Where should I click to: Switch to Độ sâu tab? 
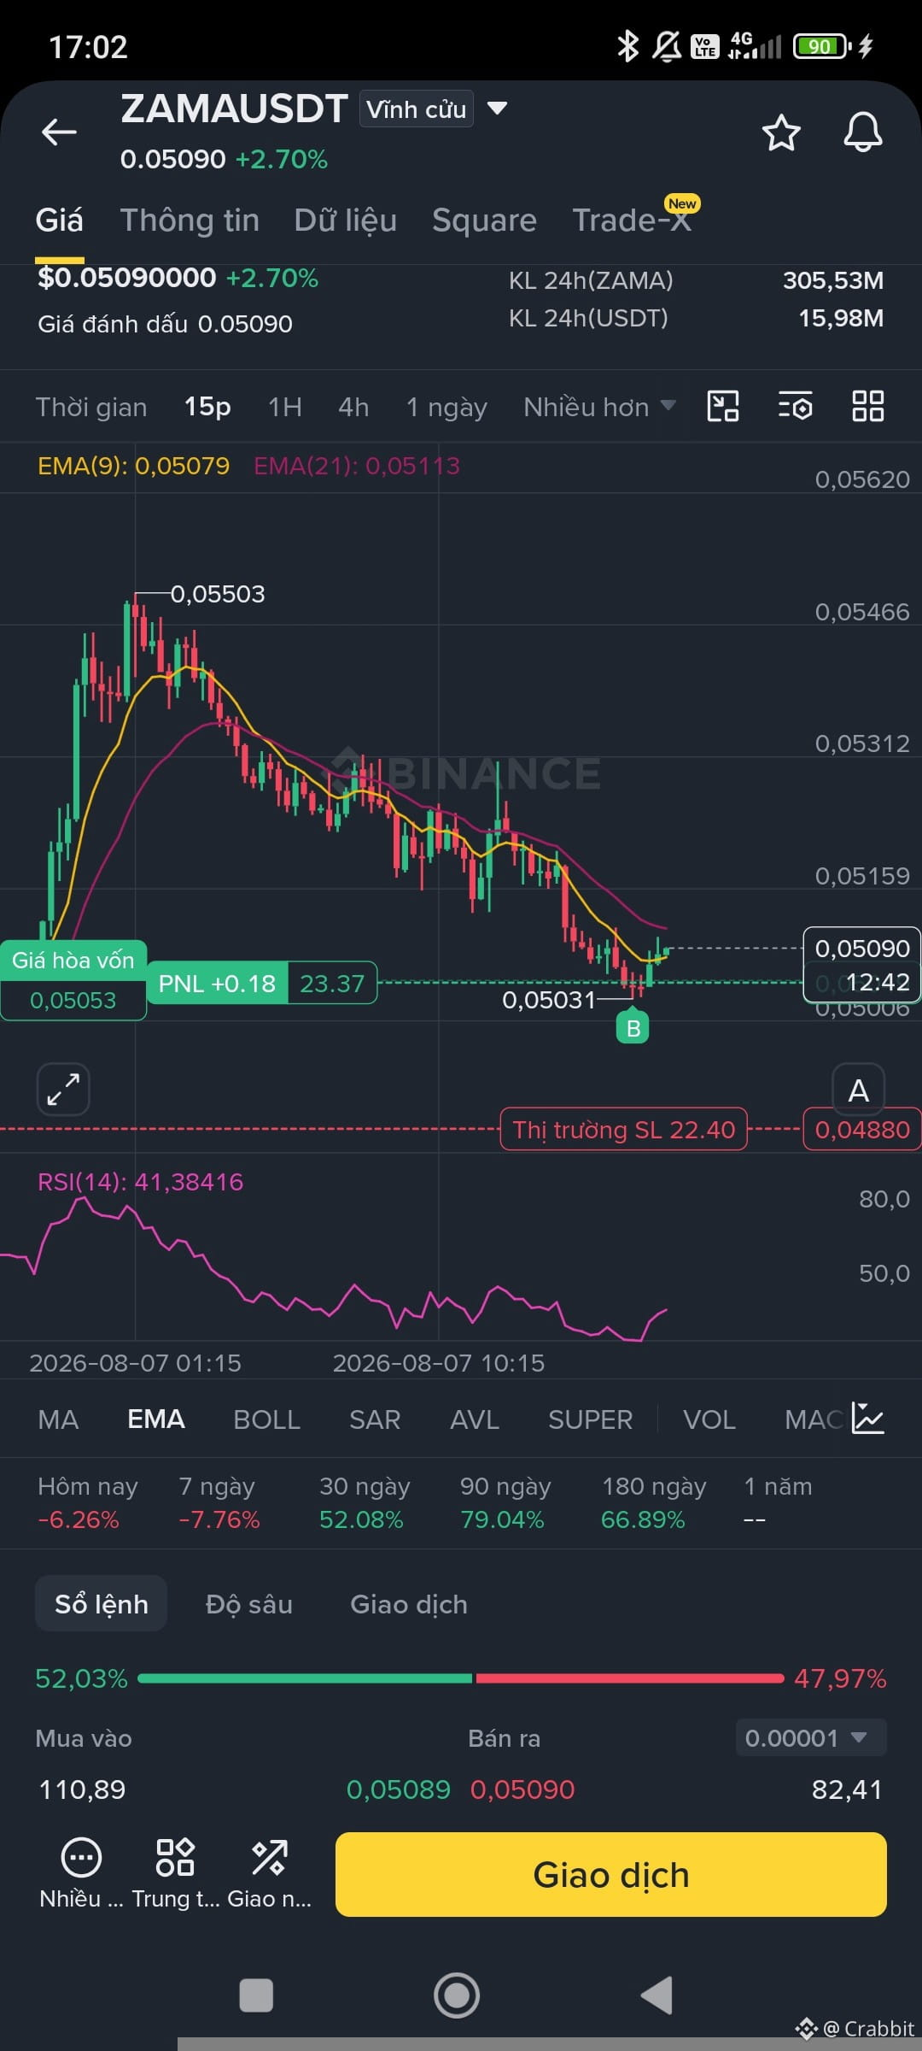coord(249,1604)
